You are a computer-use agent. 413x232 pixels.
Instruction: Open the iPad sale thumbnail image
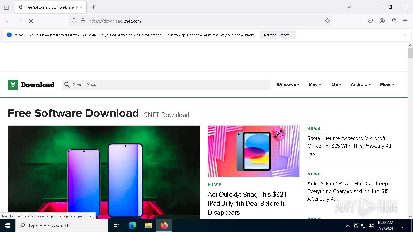[254, 151]
